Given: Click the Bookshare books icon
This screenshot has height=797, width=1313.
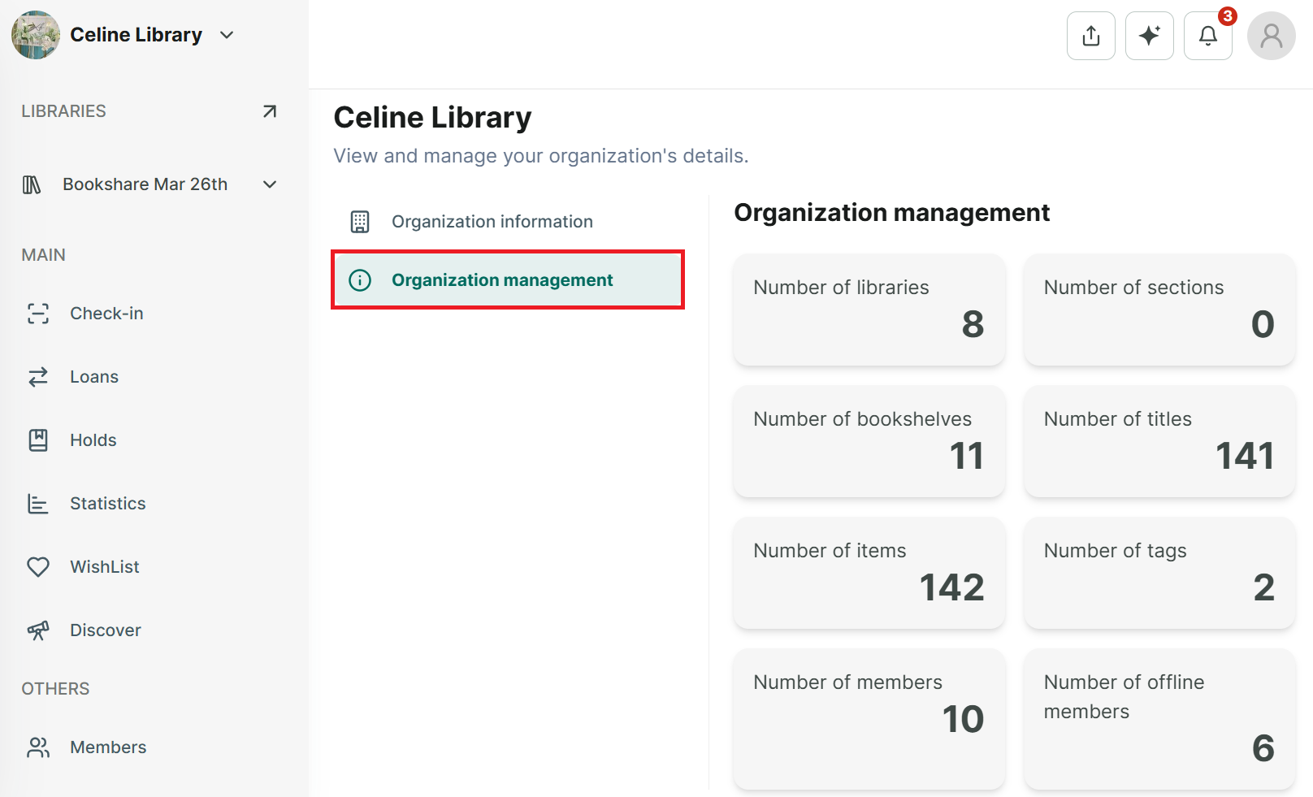Looking at the screenshot, I should [x=32, y=184].
